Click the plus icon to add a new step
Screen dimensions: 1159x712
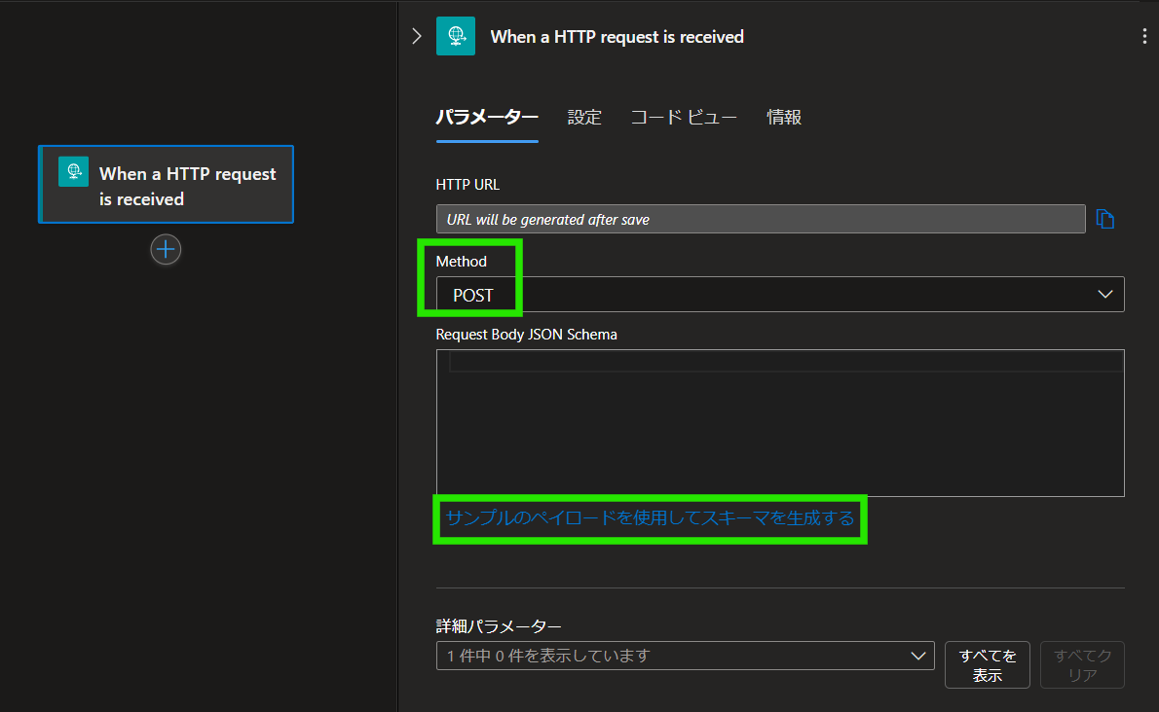click(x=166, y=250)
